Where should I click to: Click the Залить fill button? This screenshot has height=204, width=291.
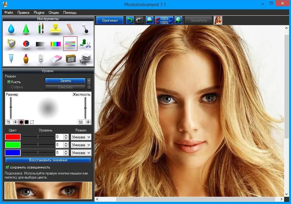(65, 81)
